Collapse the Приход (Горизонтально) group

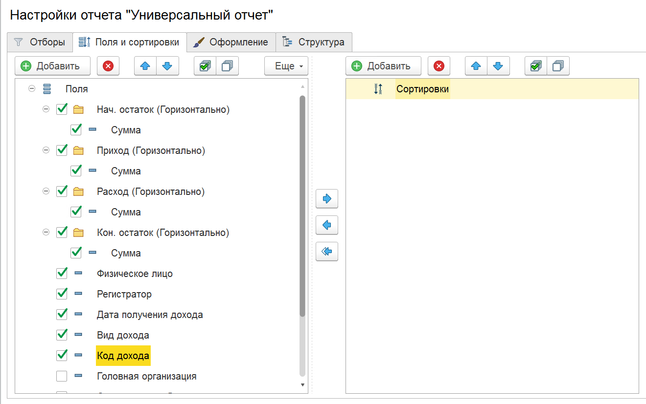click(46, 150)
